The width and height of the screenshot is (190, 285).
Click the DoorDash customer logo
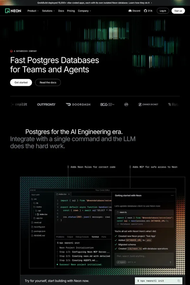click(78, 104)
